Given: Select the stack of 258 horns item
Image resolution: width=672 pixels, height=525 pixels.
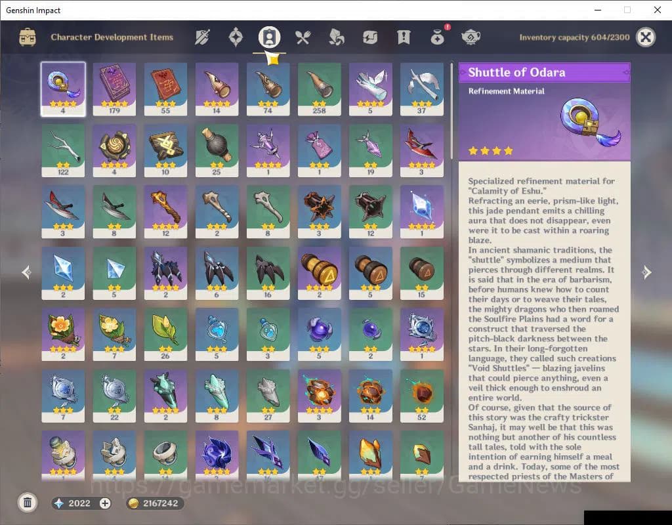Looking at the screenshot, I should point(320,89).
